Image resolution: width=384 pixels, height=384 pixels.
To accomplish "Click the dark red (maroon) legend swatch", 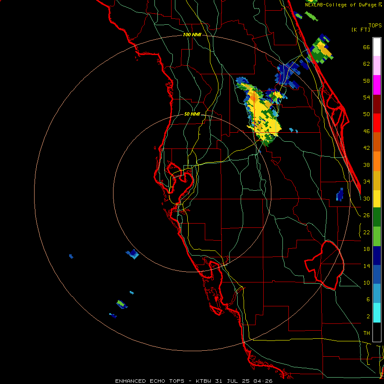I will [377, 104].
